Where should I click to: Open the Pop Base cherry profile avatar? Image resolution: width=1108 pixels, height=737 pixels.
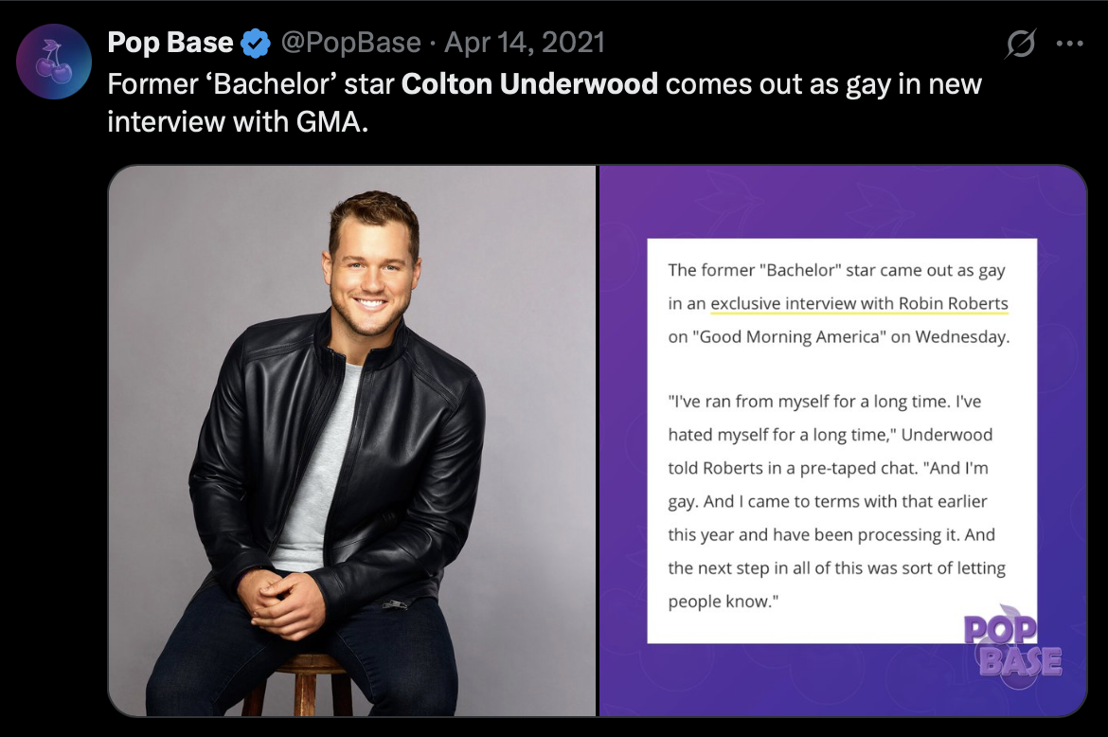point(54,62)
